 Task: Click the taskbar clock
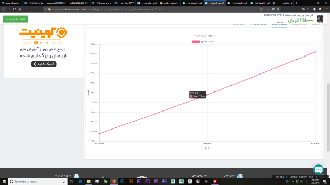315,181
